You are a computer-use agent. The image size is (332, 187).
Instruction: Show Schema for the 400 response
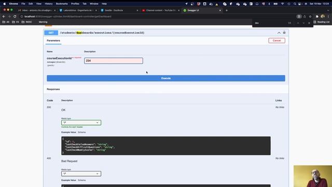(x=82, y=180)
